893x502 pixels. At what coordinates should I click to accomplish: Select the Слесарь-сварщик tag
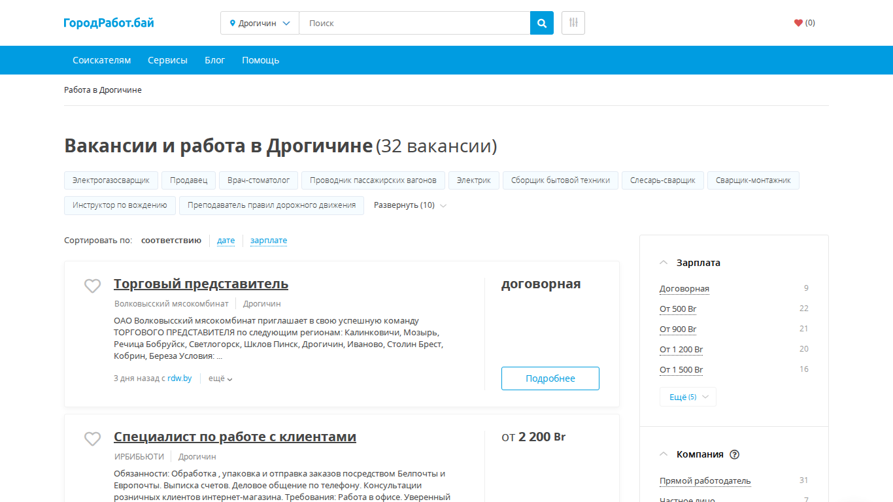[x=663, y=180]
